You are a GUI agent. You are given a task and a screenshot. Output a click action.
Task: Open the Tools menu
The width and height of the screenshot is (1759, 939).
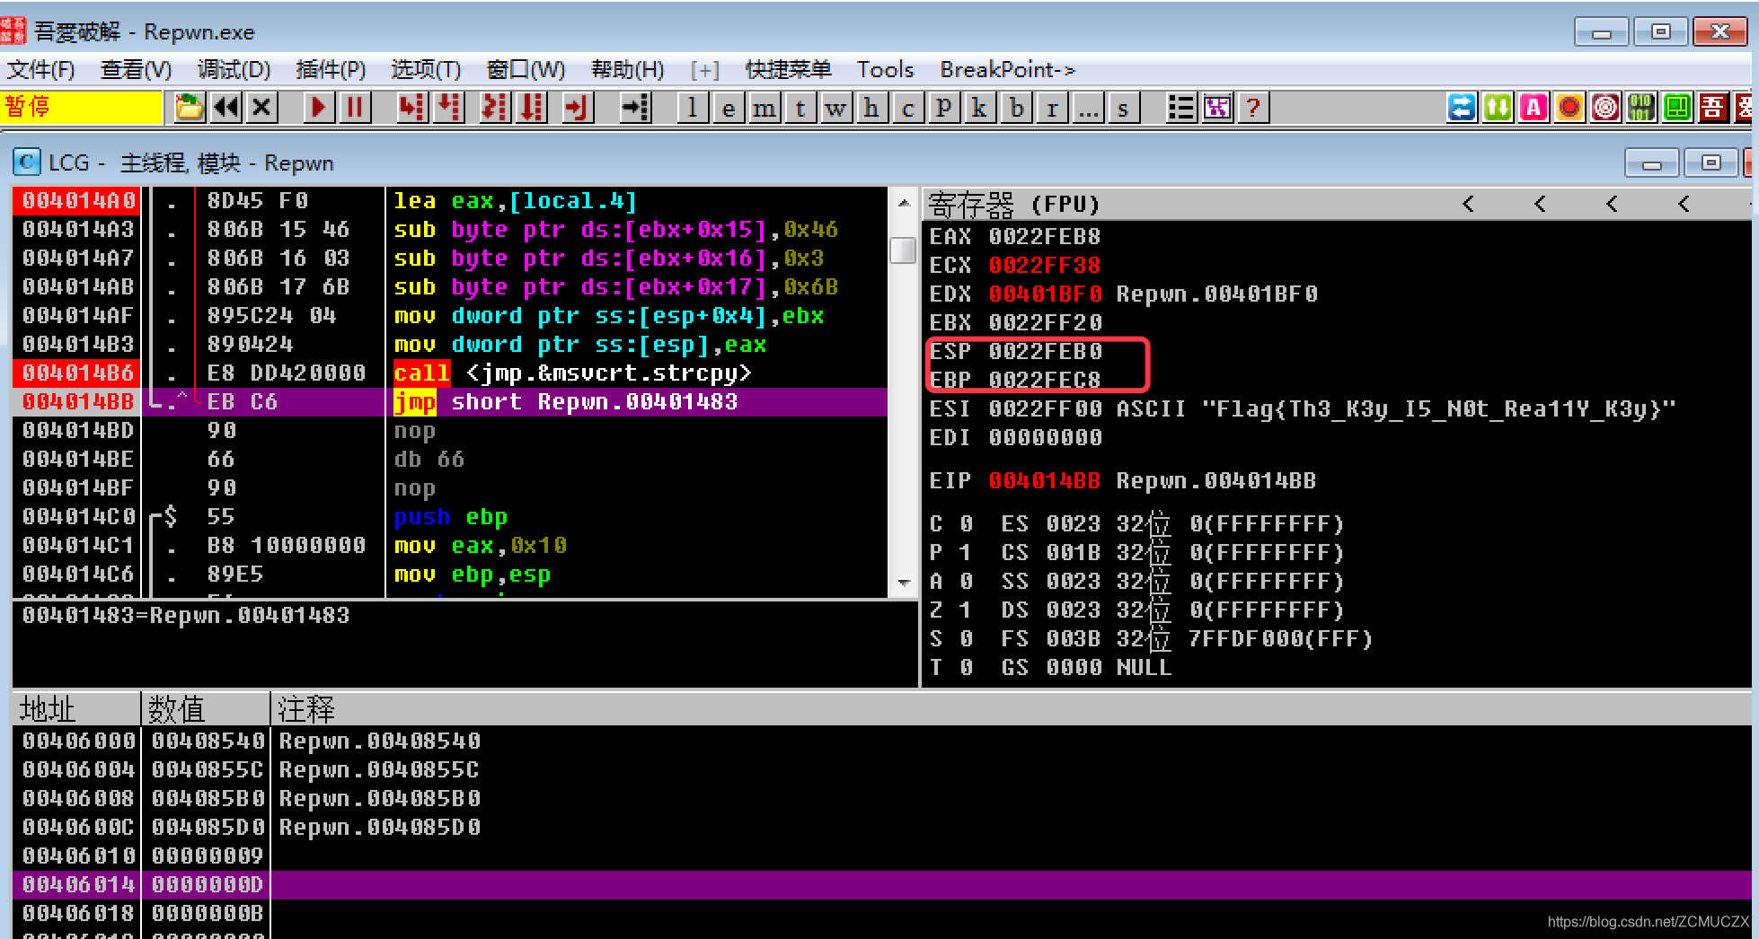(x=885, y=69)
